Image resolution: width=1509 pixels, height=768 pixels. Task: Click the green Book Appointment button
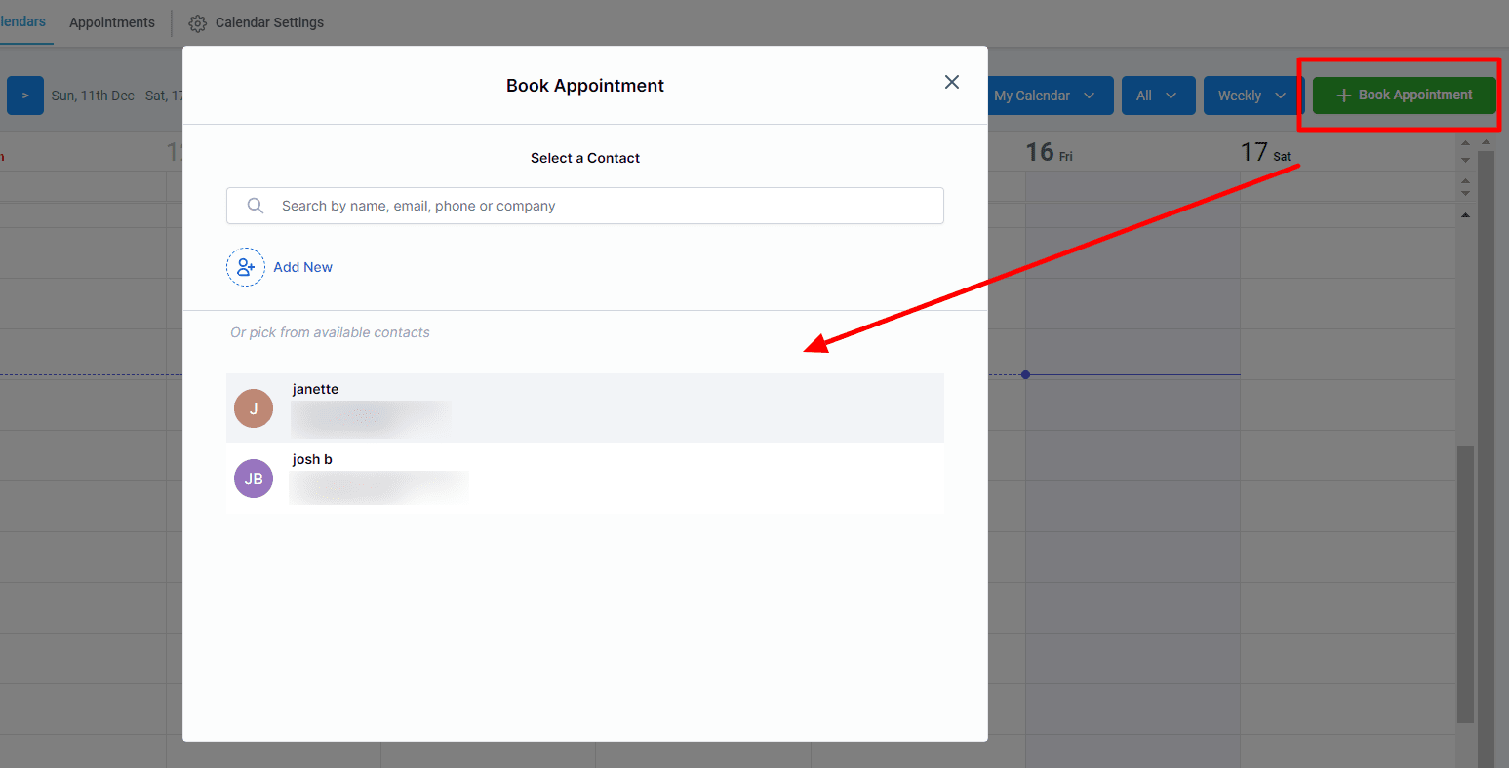(1404, 96)
